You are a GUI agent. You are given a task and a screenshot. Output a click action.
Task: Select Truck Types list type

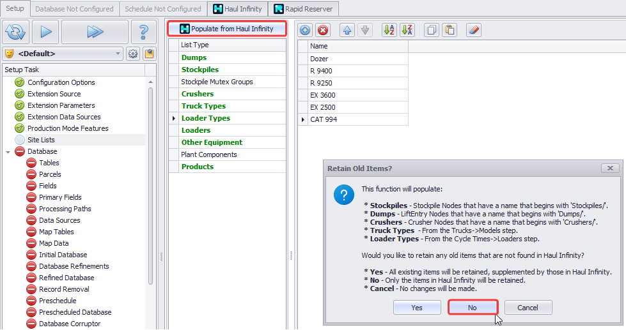pos(232,106)
